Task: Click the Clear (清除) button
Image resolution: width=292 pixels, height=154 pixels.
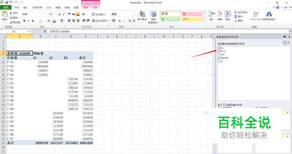Action: click(x=240, y=21)
